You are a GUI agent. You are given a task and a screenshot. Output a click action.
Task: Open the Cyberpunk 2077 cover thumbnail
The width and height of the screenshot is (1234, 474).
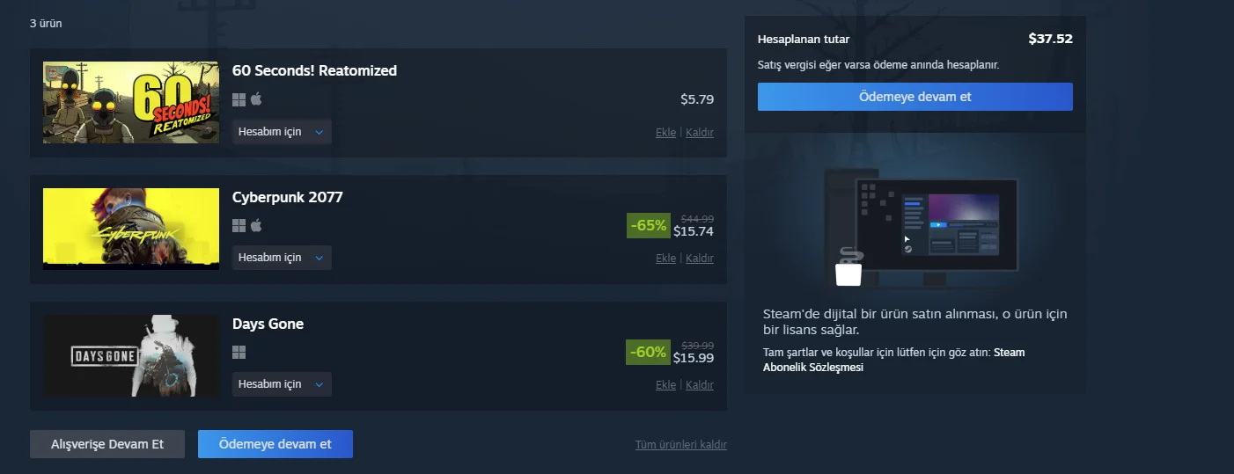pyautogui.click(x=131, y=229)
